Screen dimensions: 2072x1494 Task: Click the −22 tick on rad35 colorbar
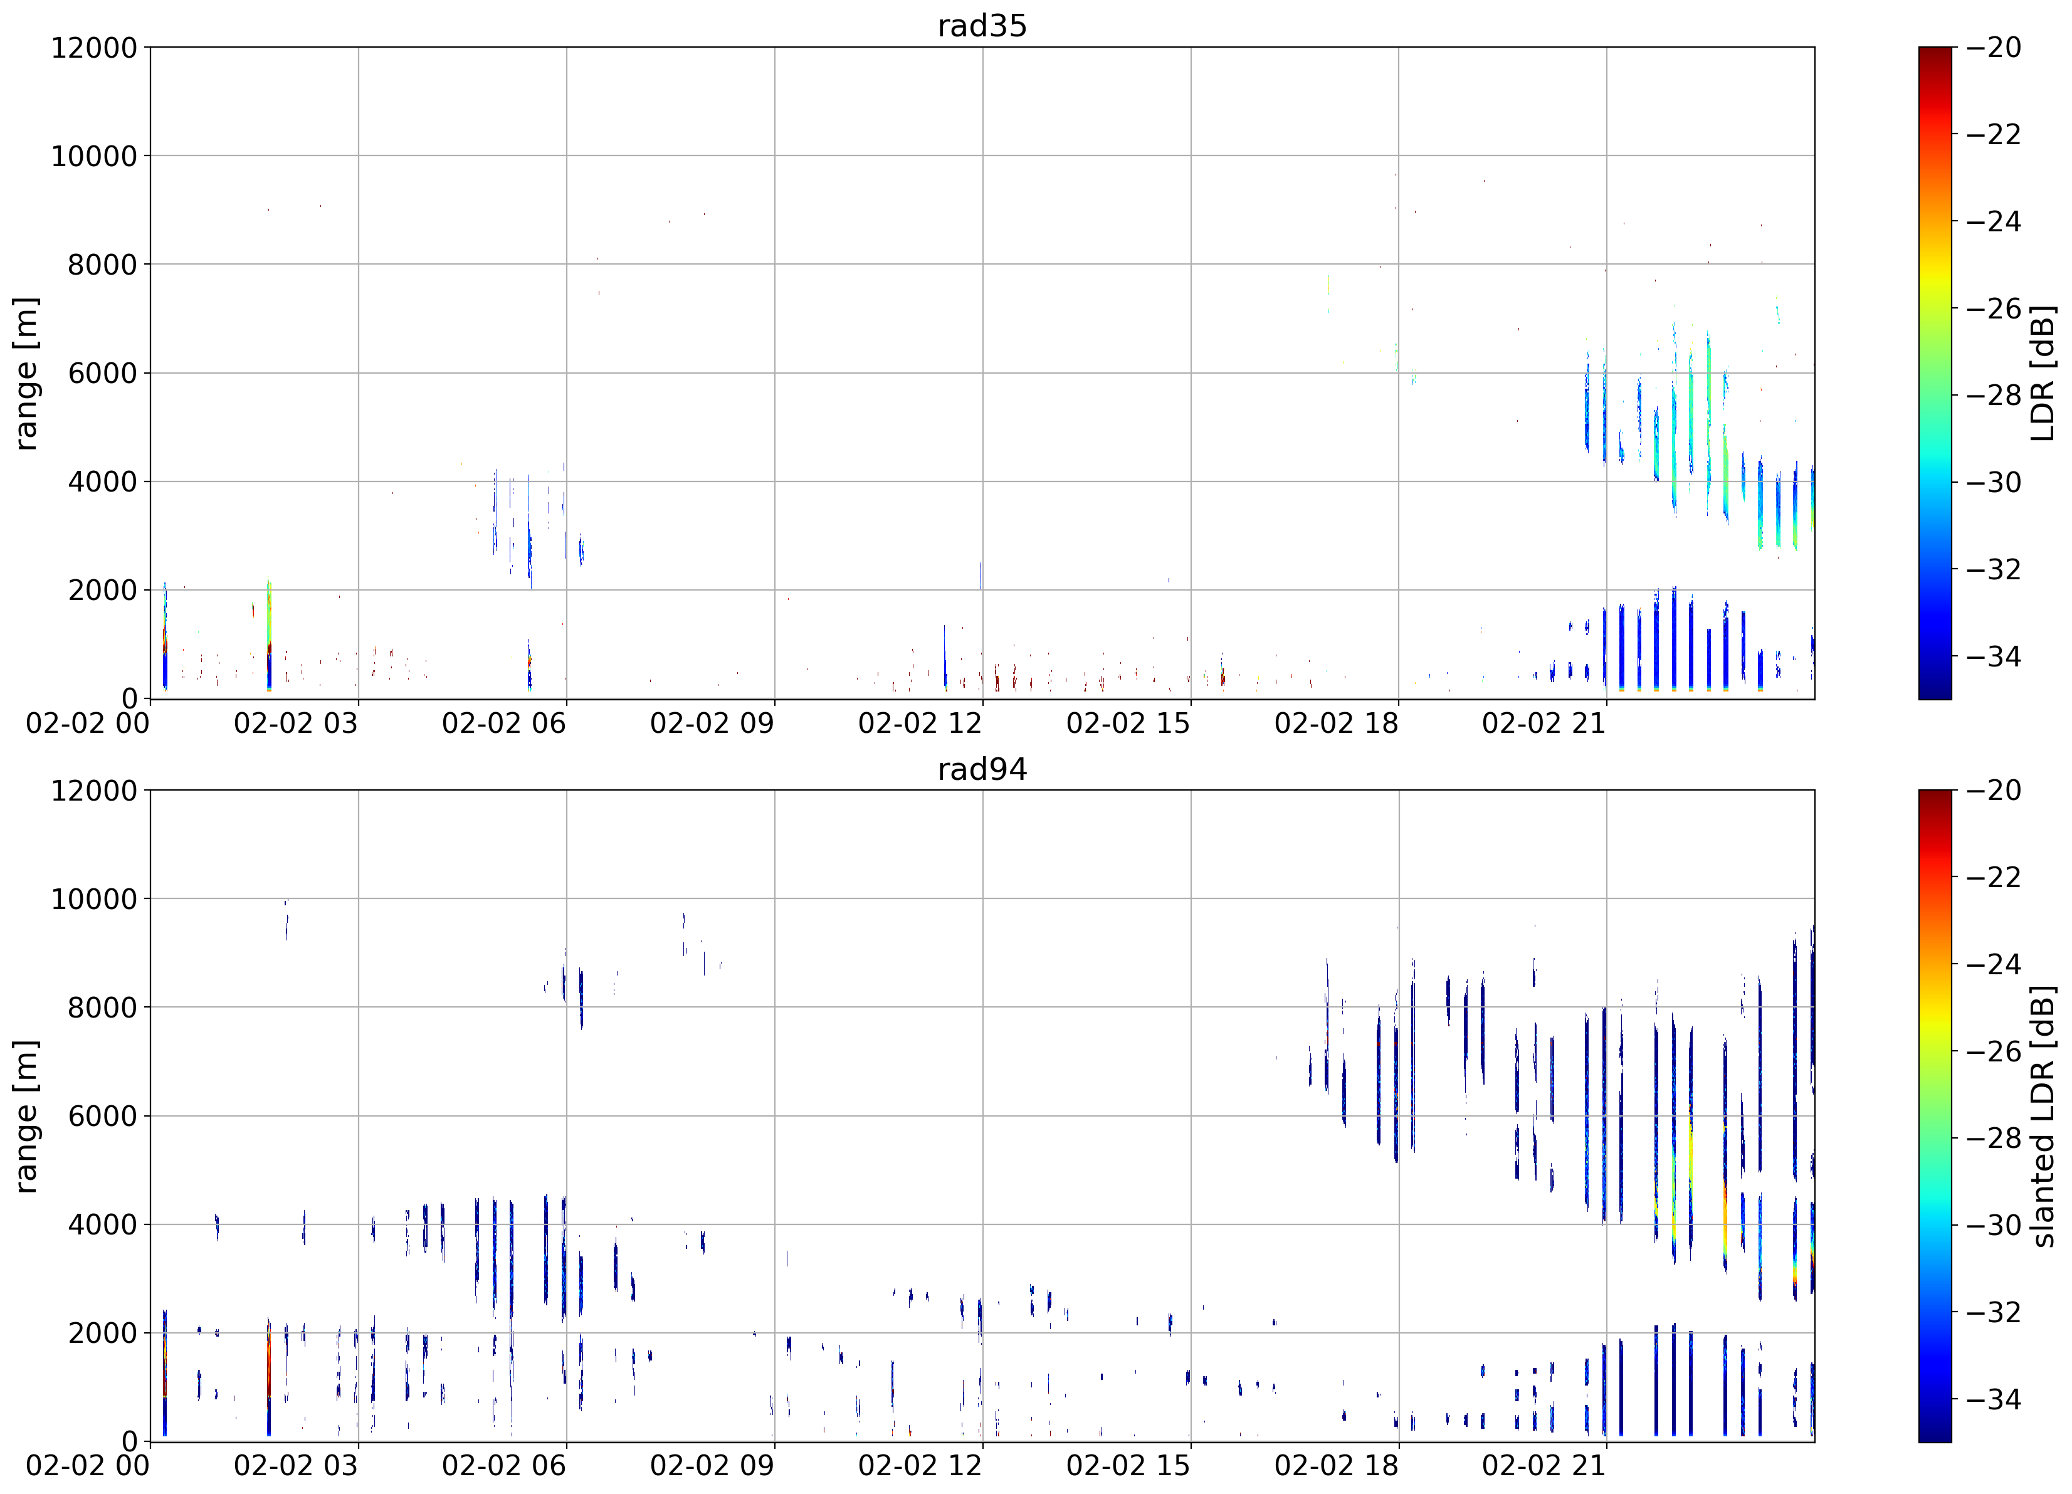click(1994, 134)
